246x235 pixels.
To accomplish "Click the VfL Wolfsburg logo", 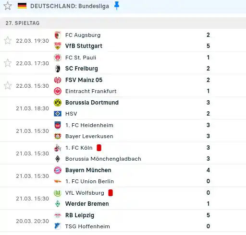I will pos(58,193).
